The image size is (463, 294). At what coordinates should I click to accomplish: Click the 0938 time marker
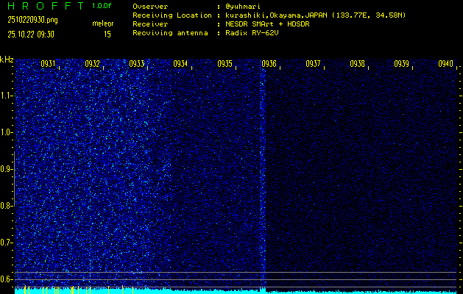click(357, 64)
